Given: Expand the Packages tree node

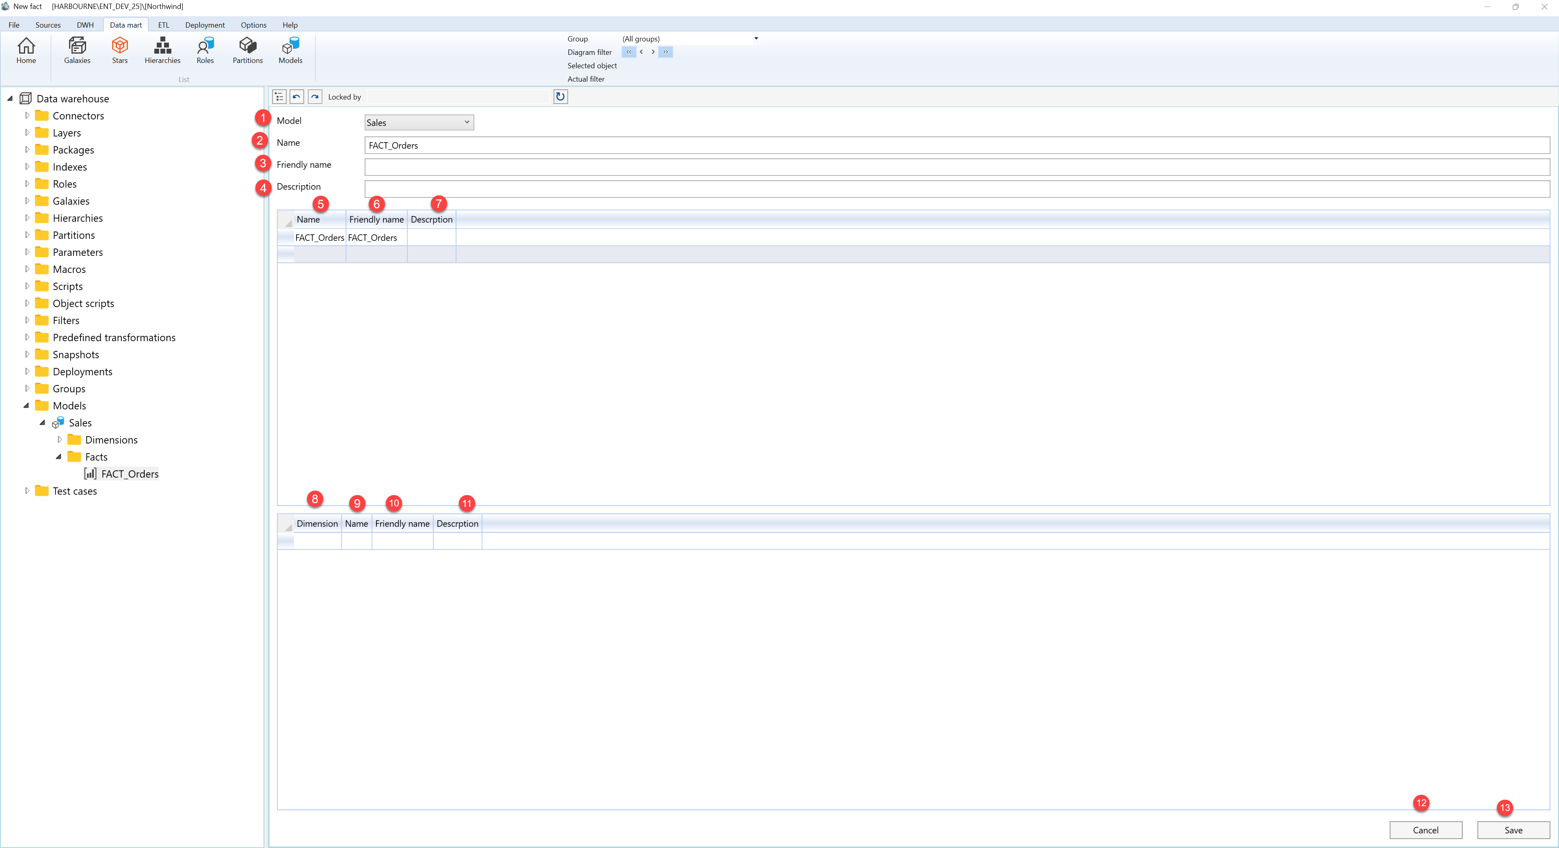Looking at the screenshot, I should click(x=27, y=149).
